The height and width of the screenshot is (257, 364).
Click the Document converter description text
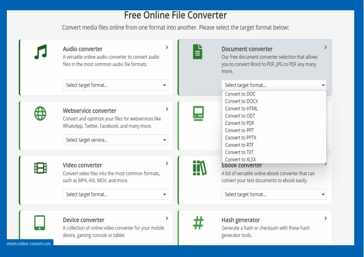(x=270, y=64)
